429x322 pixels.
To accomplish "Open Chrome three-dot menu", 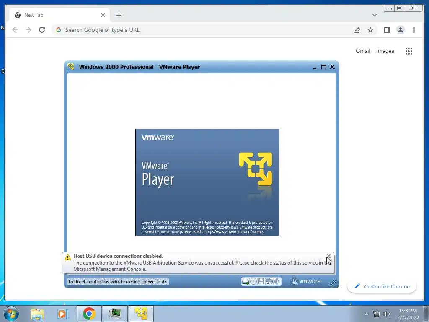I will 414,30.
